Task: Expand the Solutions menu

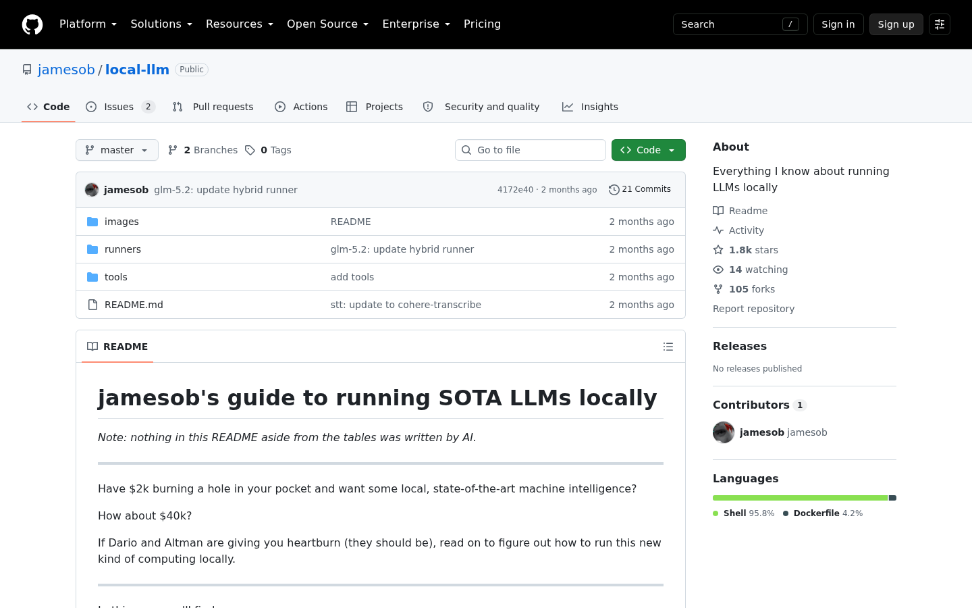Action: (161, 24)
